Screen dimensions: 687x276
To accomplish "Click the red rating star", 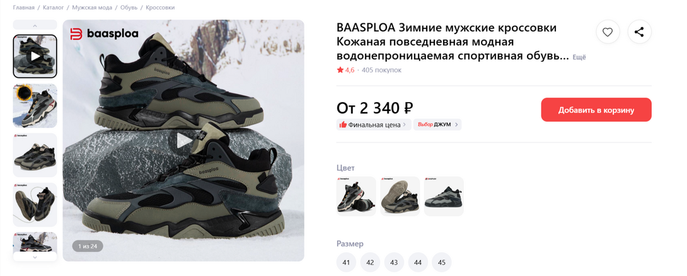I will [340, 70].
